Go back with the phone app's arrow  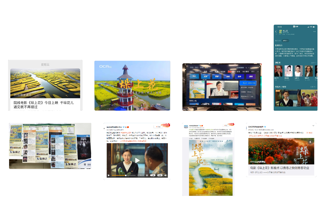(x=276, y=32)
